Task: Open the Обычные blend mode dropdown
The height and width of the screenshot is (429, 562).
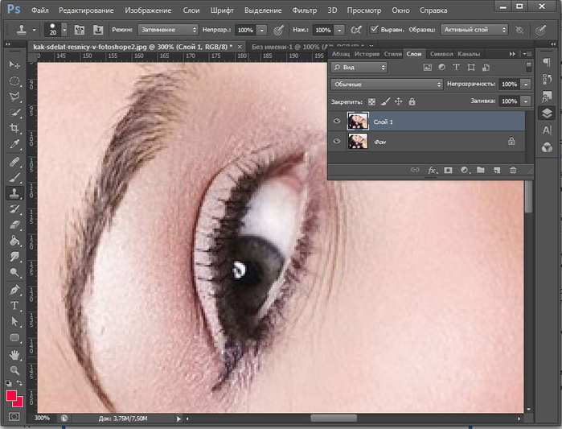Action: 388,84
